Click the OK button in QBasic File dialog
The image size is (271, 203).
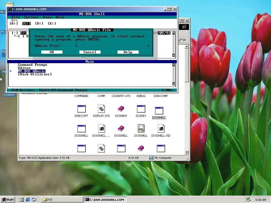tap(52, 52)
